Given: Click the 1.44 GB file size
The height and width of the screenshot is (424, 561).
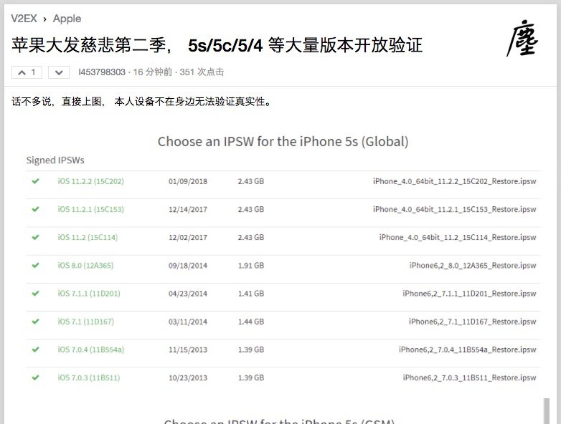Looking at the screenshot, I should (x=251, y=322).
